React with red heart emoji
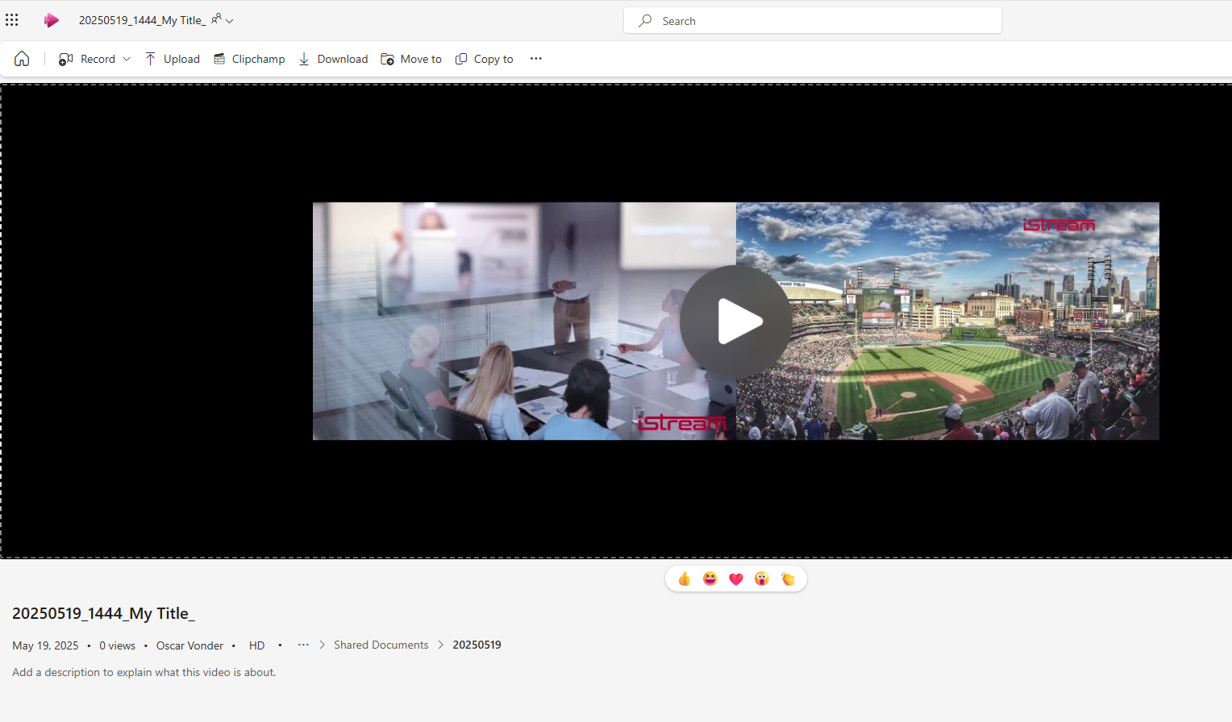 tap(736, 579)
